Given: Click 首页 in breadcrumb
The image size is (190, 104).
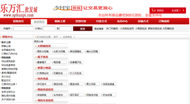Looking at the screenshot, I should (56, 37).
